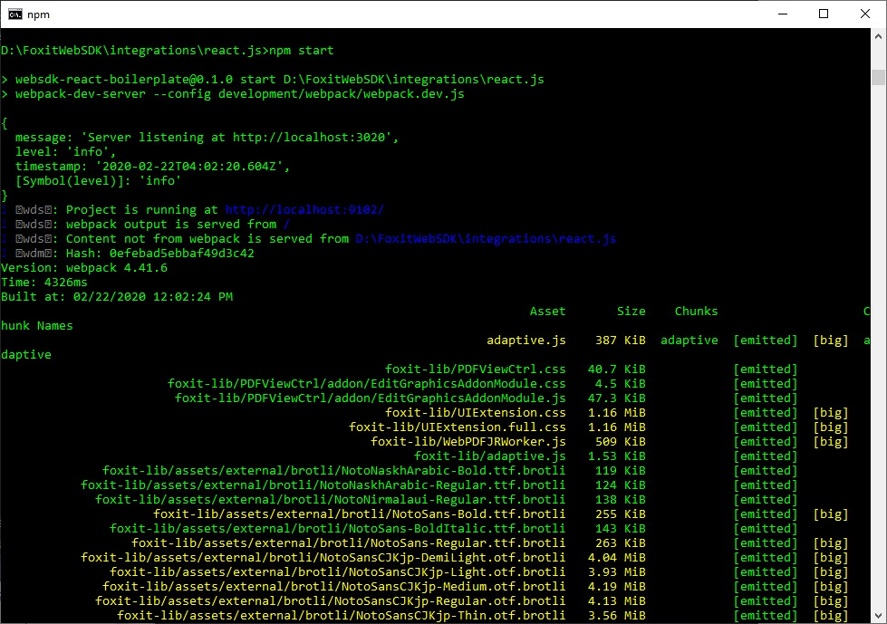Click the webpack-dev-server --config line
Screen dimensions: 887x624
pyautogui.click(x=233, y=94)
